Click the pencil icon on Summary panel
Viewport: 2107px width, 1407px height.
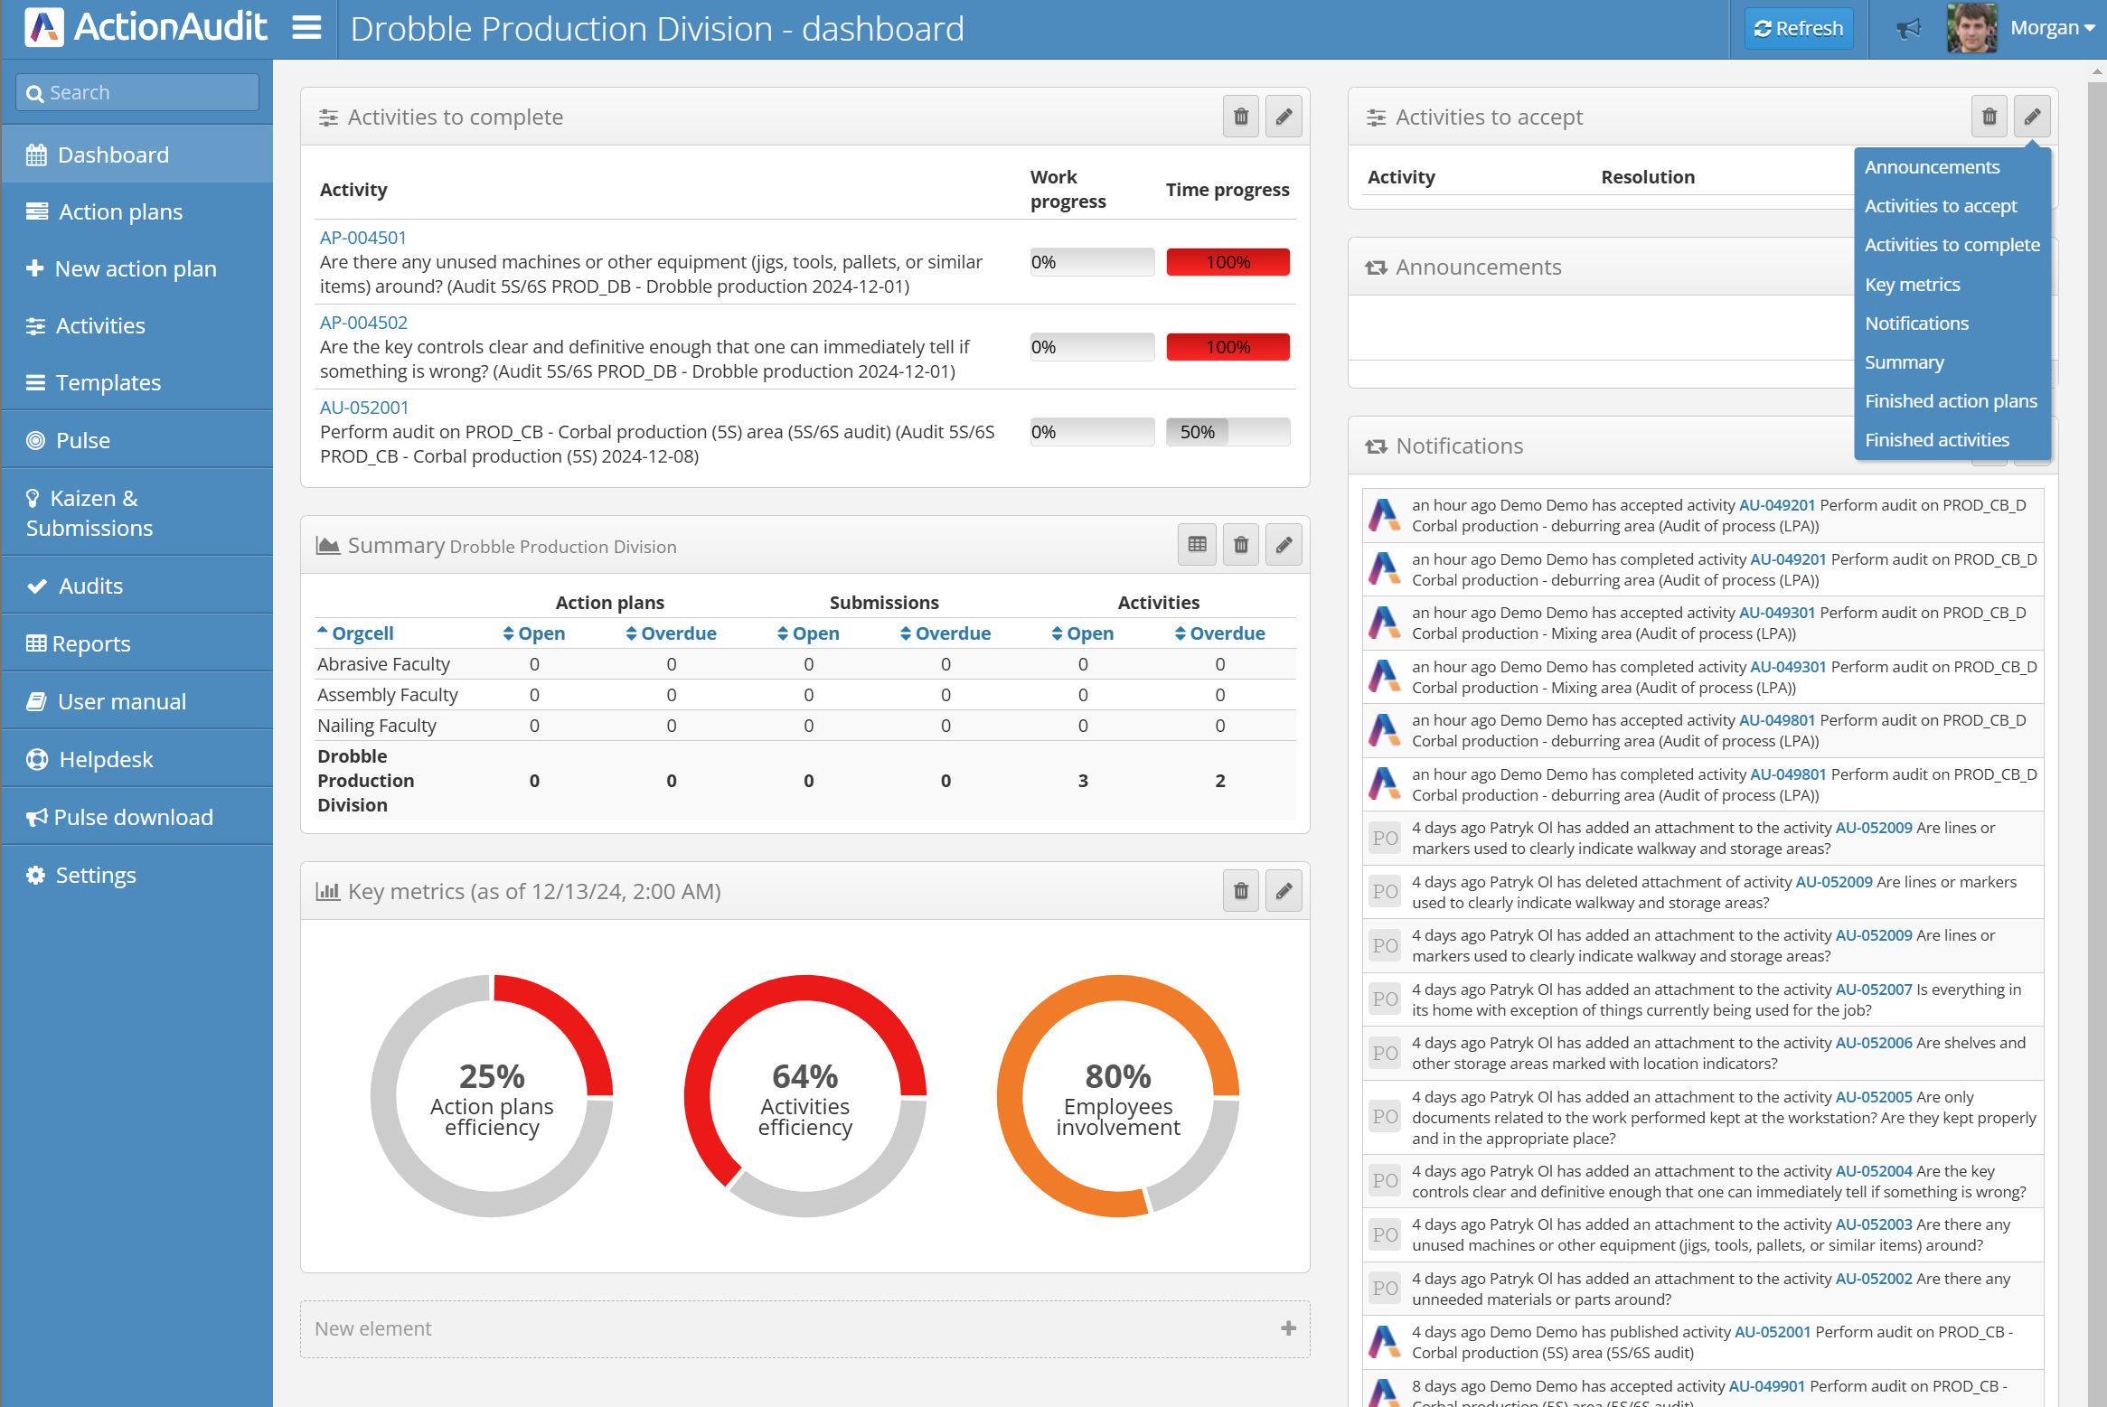click(1284, 545)
